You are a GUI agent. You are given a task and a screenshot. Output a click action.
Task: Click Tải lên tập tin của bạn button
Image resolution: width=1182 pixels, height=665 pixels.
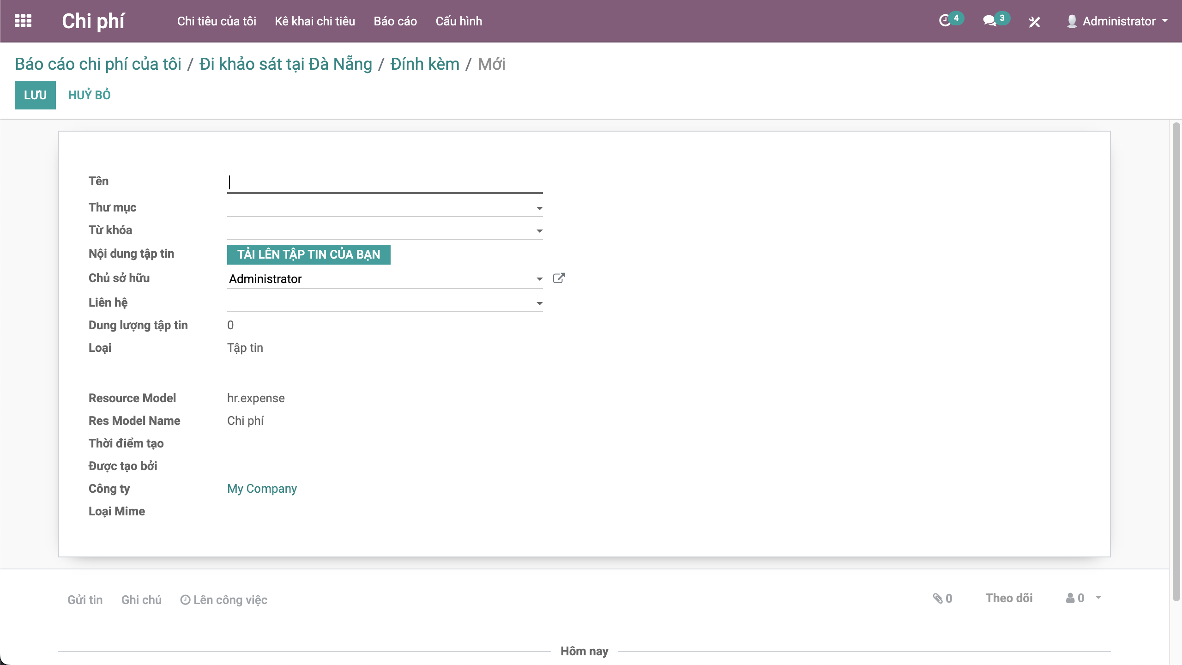pos(308,254)
